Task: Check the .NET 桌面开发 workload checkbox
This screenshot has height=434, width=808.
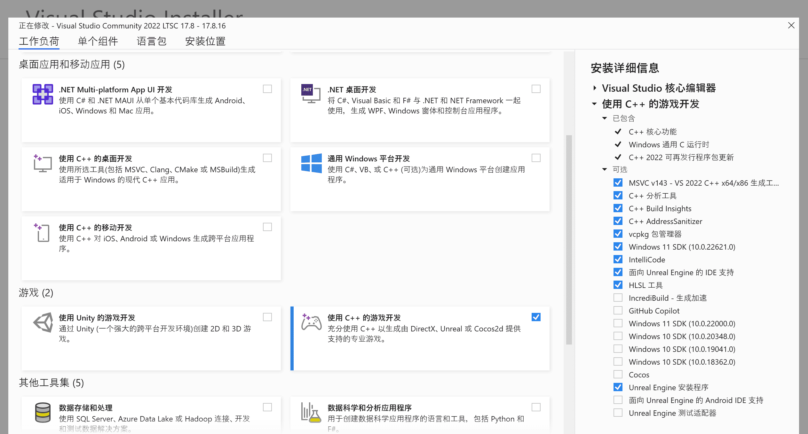Action: pos(536,89)
